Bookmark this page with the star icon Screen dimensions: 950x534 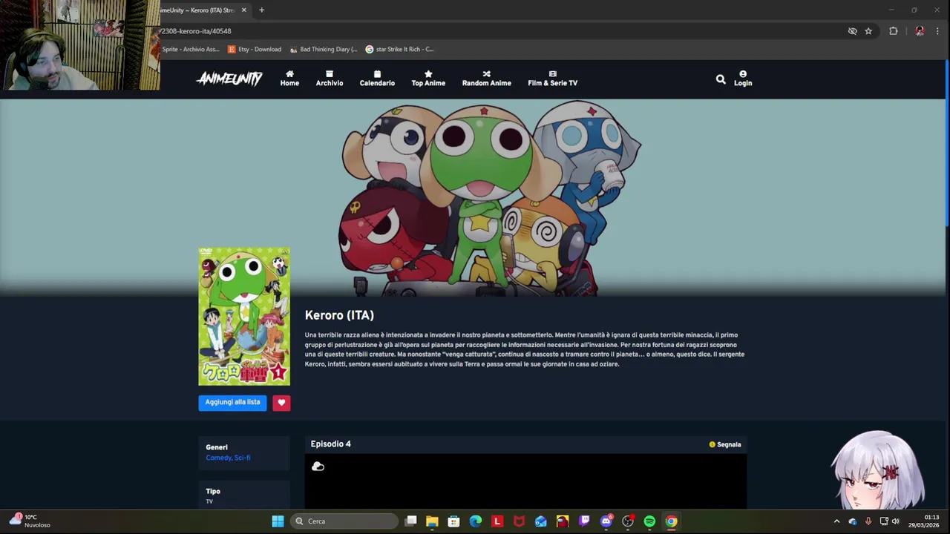pyautogui.click(x=868, y=31)
